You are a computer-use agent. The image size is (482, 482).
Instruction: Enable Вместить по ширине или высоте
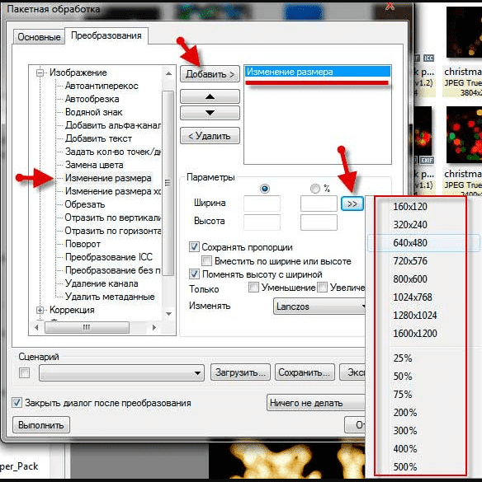tap(206, 261)
